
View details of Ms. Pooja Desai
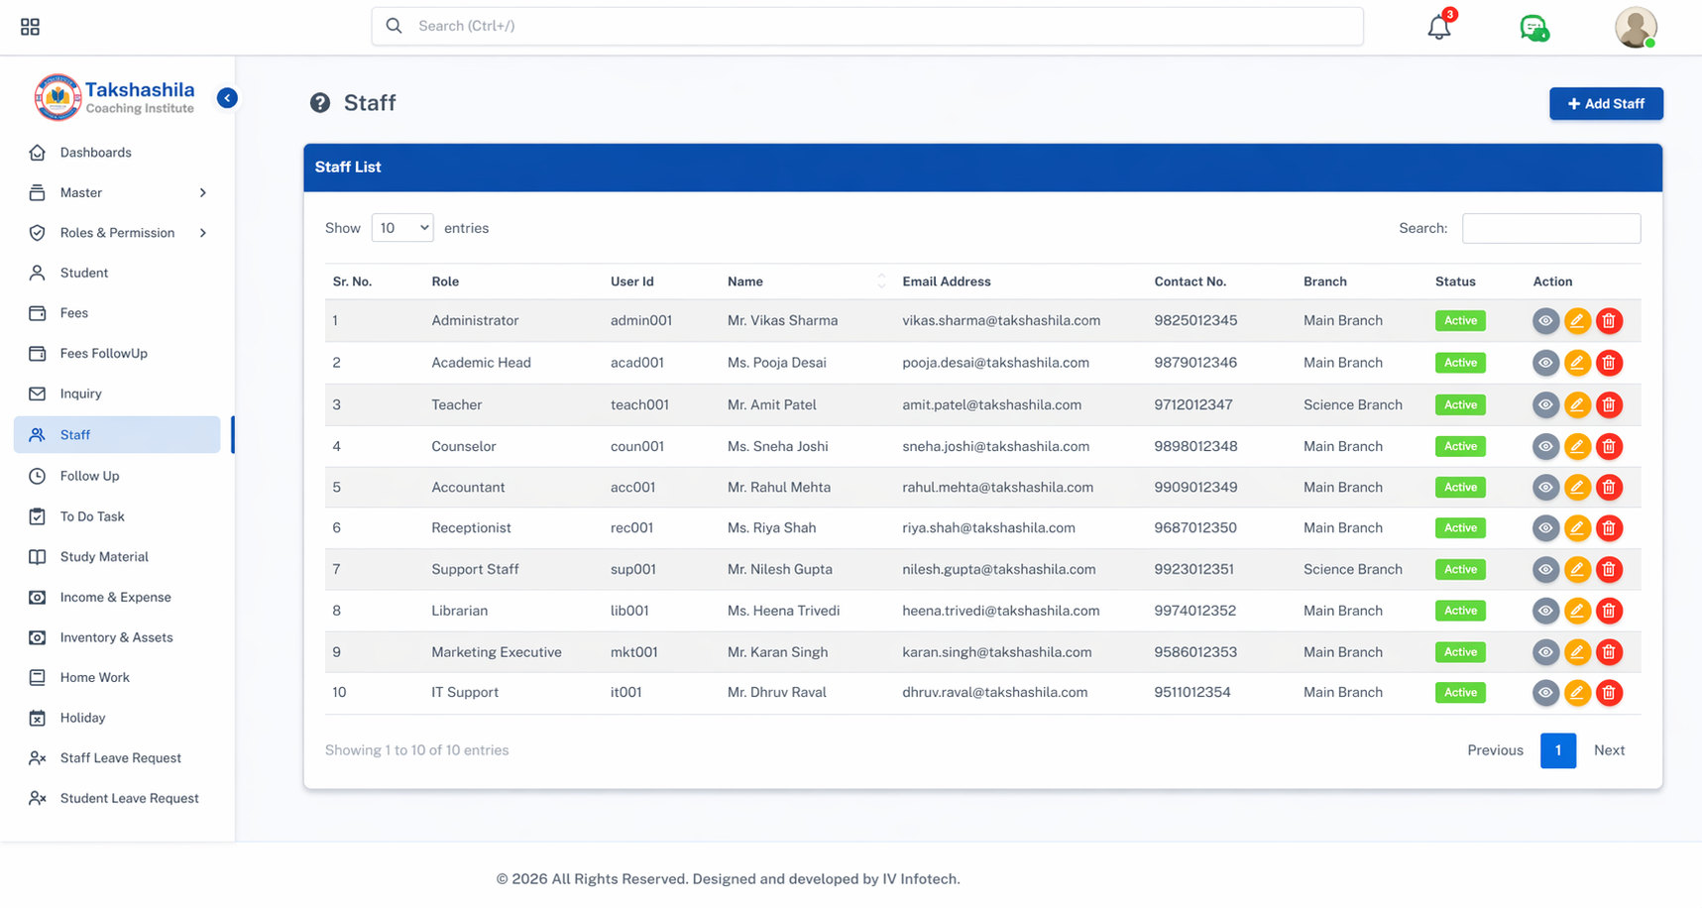(1545, 363)
